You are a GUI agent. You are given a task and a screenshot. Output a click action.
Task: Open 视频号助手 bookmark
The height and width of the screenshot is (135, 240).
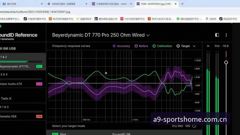[84, 19]
